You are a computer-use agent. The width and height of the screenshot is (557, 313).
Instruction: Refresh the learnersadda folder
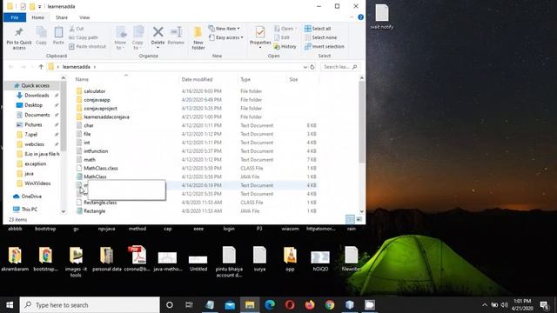pyautogui.click(x=312, y=67)
